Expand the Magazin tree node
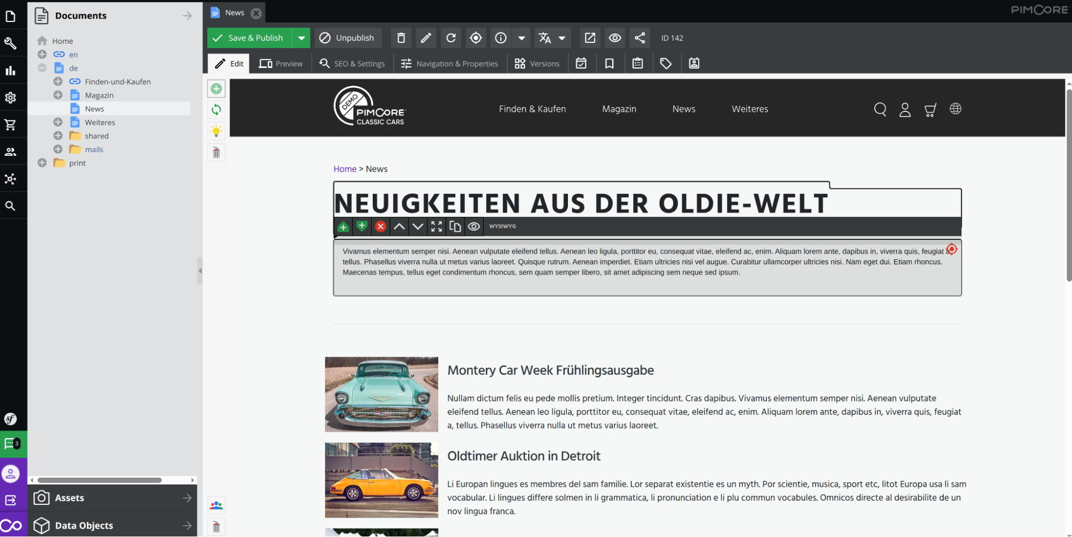 [58, 95]
